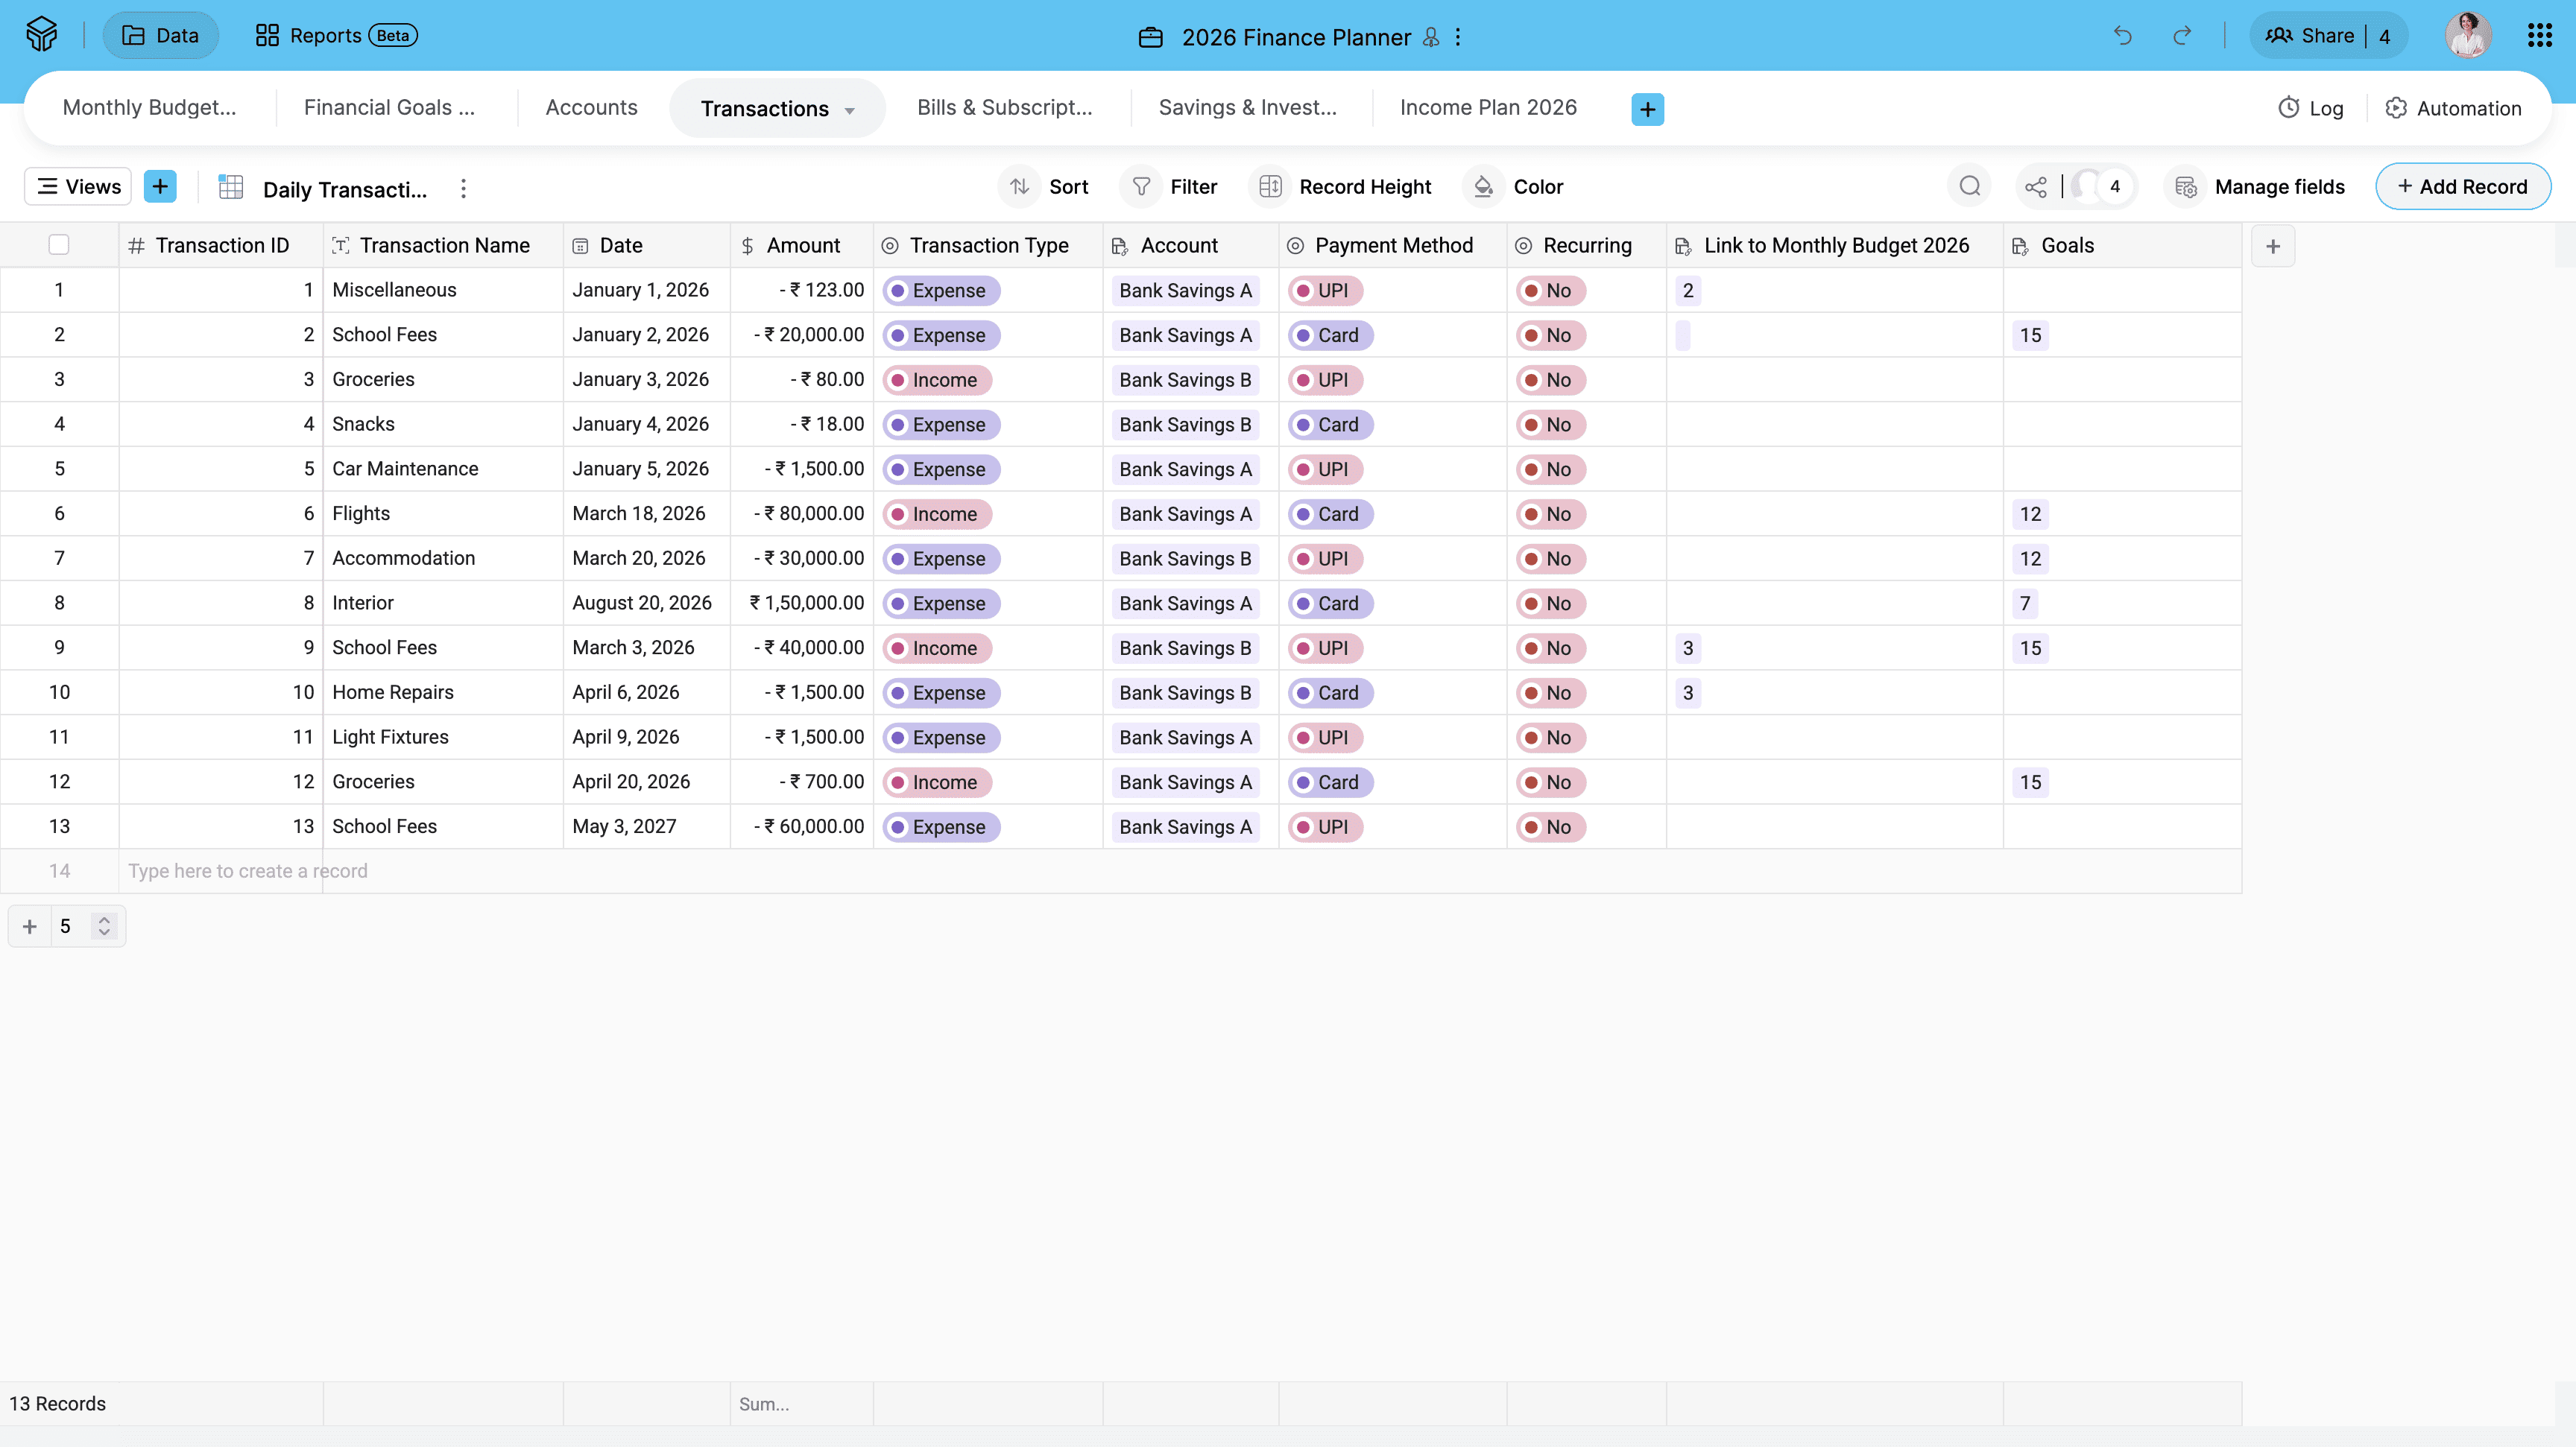
Task: Click the search magnifier icon
Action: [x=1969, y=187]
